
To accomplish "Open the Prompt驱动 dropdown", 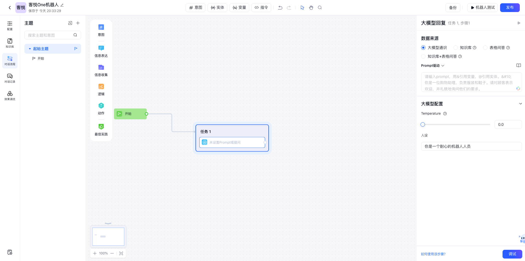I will coord(432,66).
